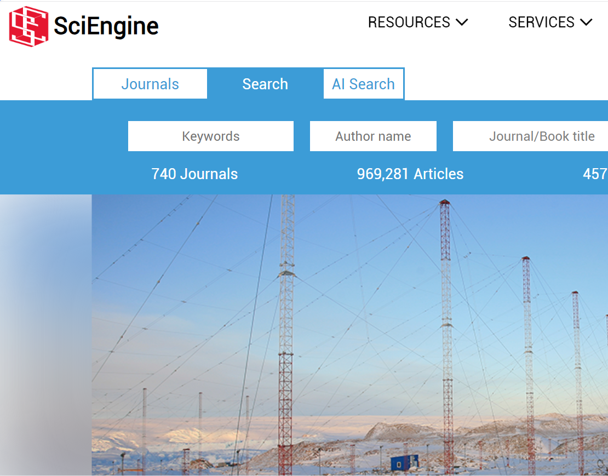
Task: Select the Journal/Book title input box
Action: [x=530, y=136]
